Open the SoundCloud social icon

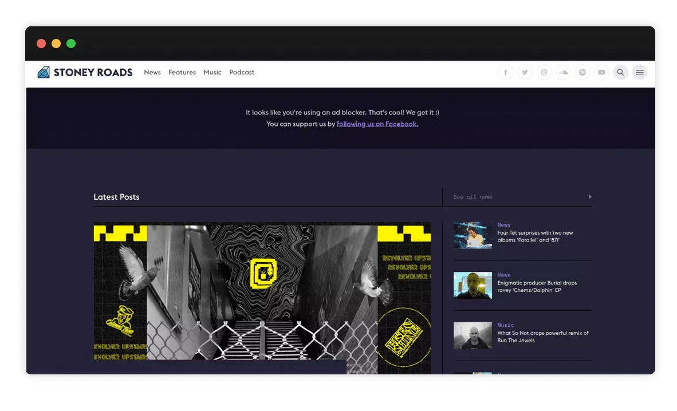tap(563, 73)
